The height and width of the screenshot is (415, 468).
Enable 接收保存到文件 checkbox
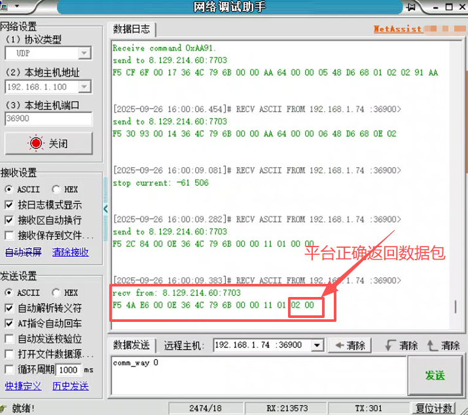tap(9, 235)
